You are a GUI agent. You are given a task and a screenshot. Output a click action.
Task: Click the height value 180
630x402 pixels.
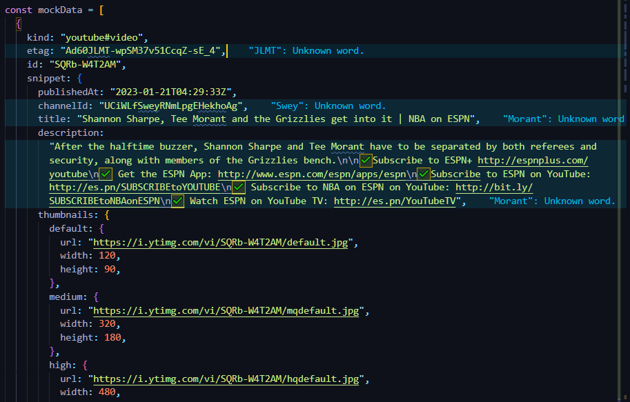click(x=112, y=338)
